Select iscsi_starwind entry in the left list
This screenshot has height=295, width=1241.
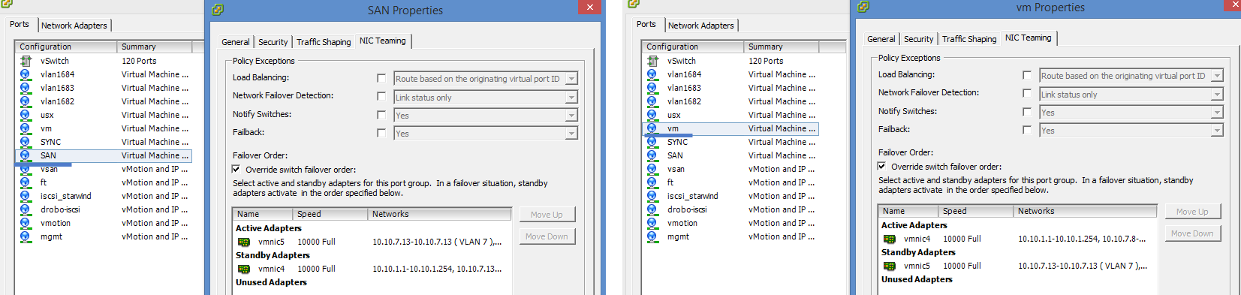[x=66, y=196]
